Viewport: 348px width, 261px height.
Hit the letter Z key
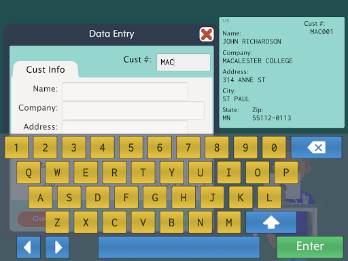tap(57, 222)
